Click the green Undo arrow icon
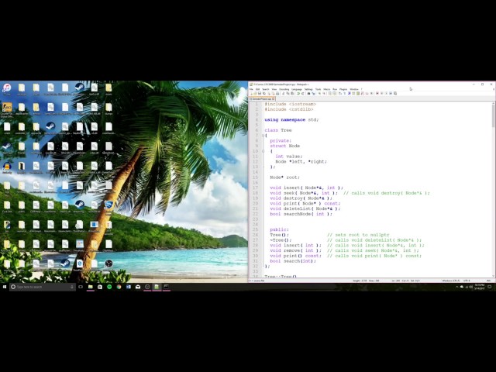 click(x=298, y=93)
